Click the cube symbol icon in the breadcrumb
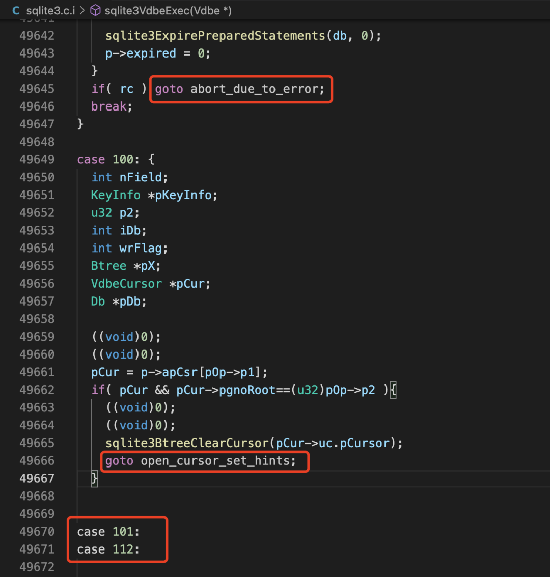550x577 pixels. (x=95, y=10)
